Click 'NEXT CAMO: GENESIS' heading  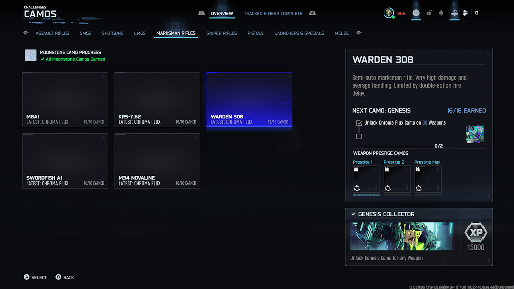pyautogui.click(x=381, y=110)
